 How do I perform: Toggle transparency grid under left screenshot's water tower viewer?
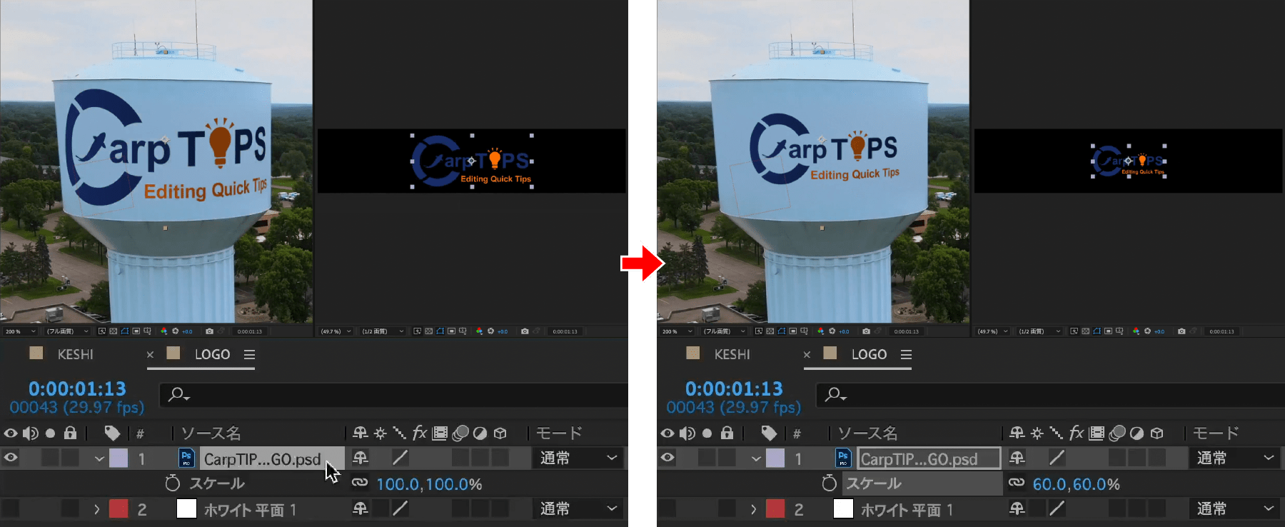coord(114,331)
